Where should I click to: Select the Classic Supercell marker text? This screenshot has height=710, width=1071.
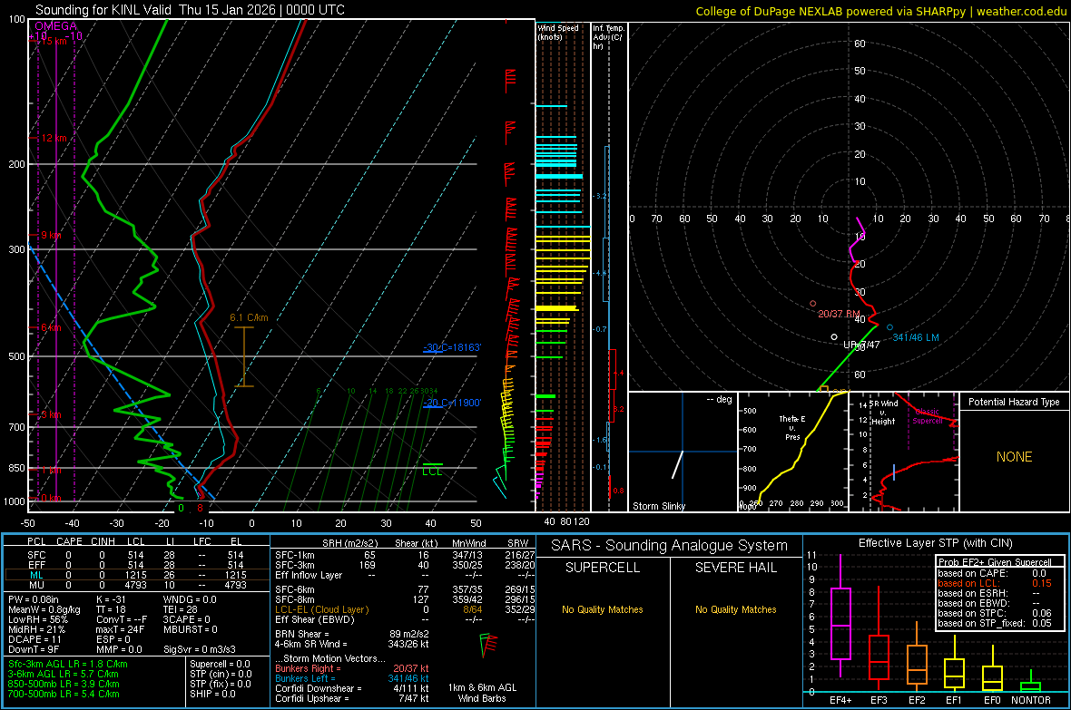click(x=927, y=416)
